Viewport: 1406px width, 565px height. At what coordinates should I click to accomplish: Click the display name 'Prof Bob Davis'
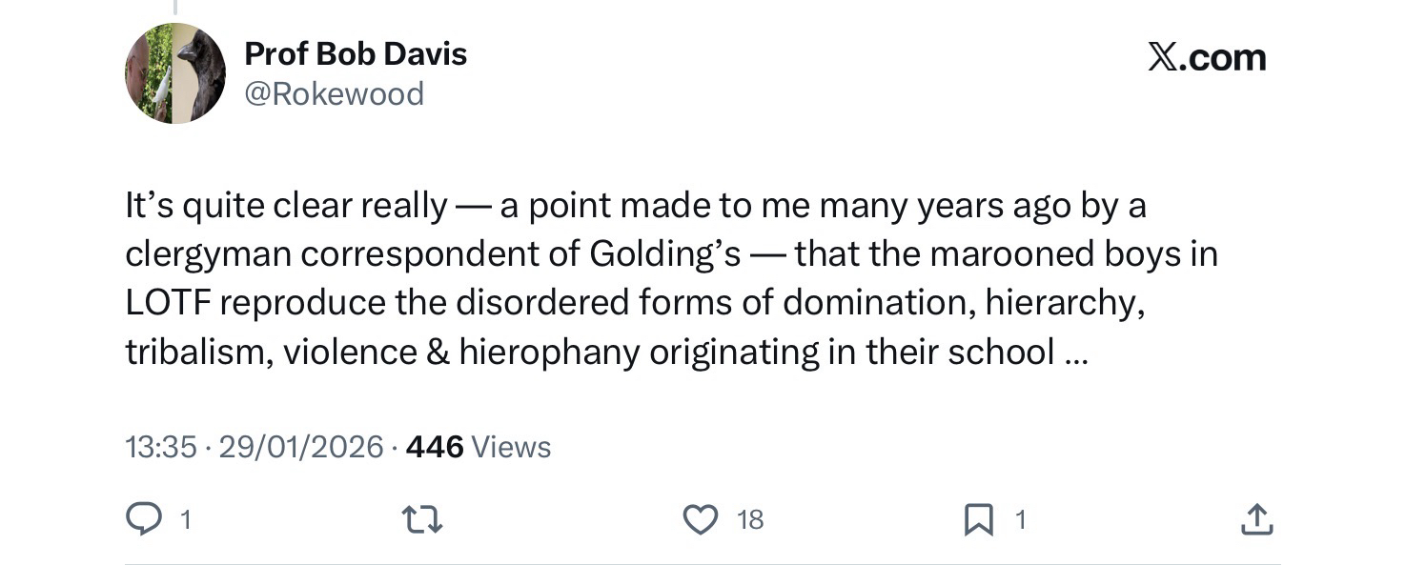[x=356, y=53]
